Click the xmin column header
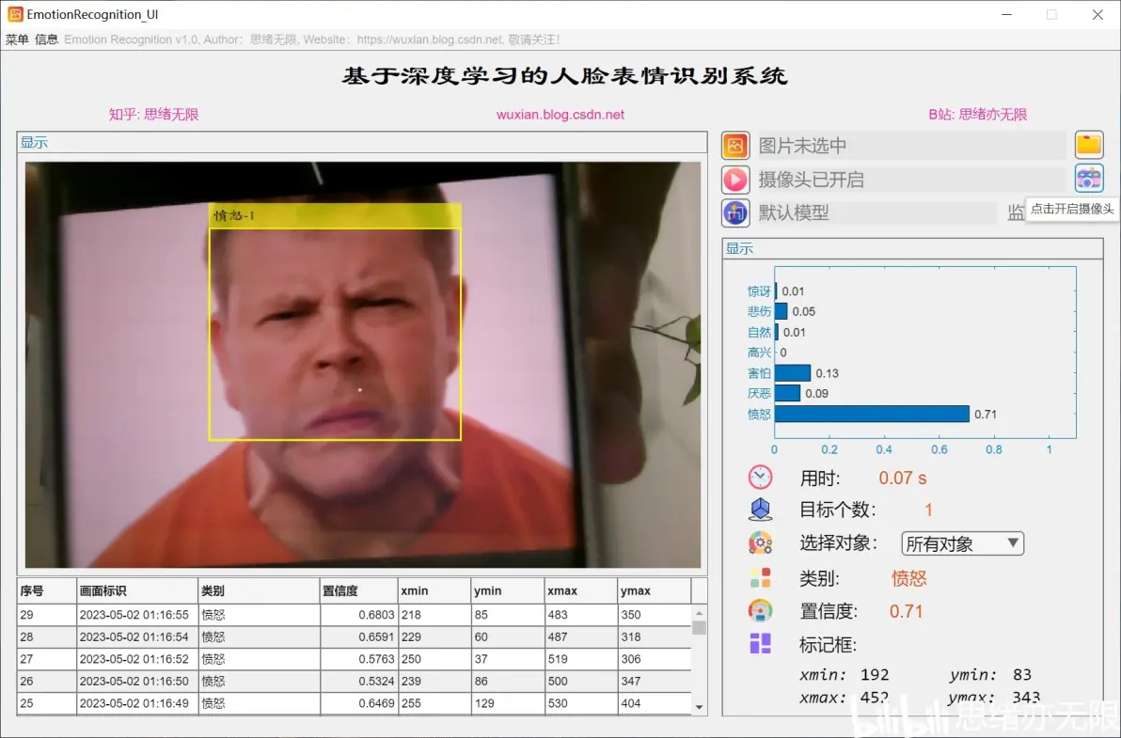The image size is (1121, 738). 434,590
